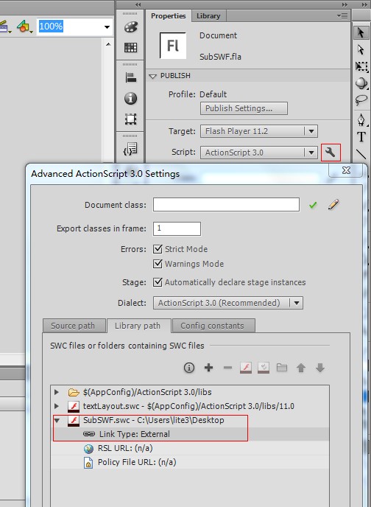Select SubSWF.swc library path entry

point(190,420)
